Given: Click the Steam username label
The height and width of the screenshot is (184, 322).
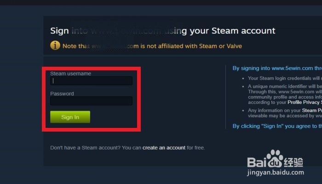Looking at the screenshot, I should click(71, 74).
